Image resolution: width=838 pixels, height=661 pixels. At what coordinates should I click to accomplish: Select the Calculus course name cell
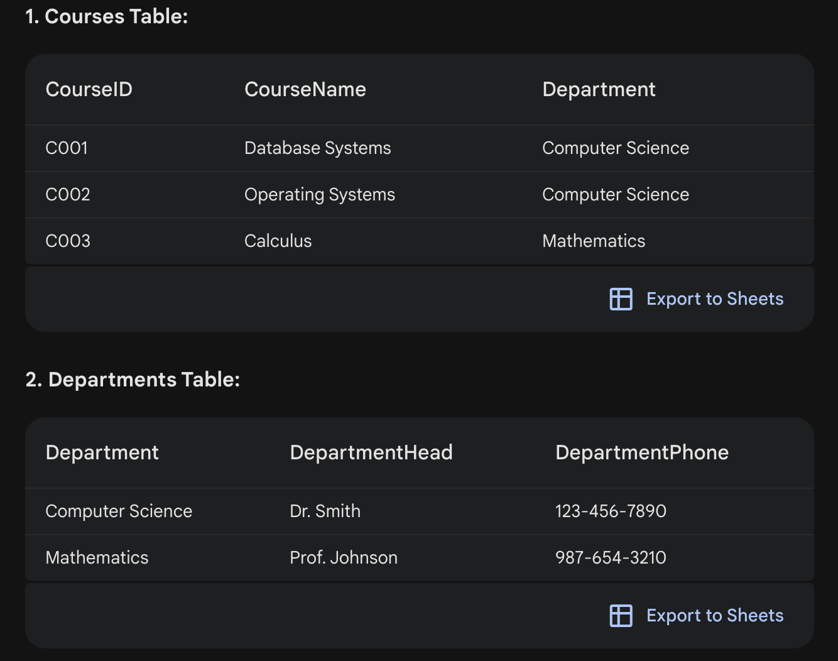(278, 241)
